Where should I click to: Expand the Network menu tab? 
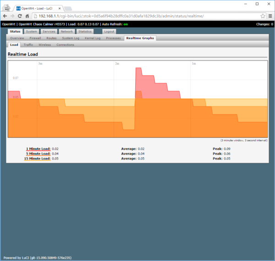pyautogui.click(x=66, y=32)
